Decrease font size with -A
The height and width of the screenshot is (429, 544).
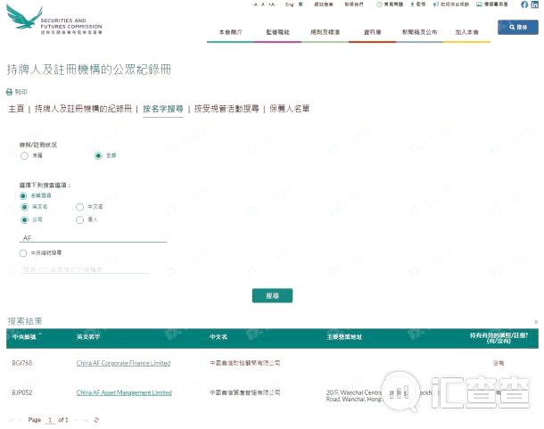(x=255, y=4)
